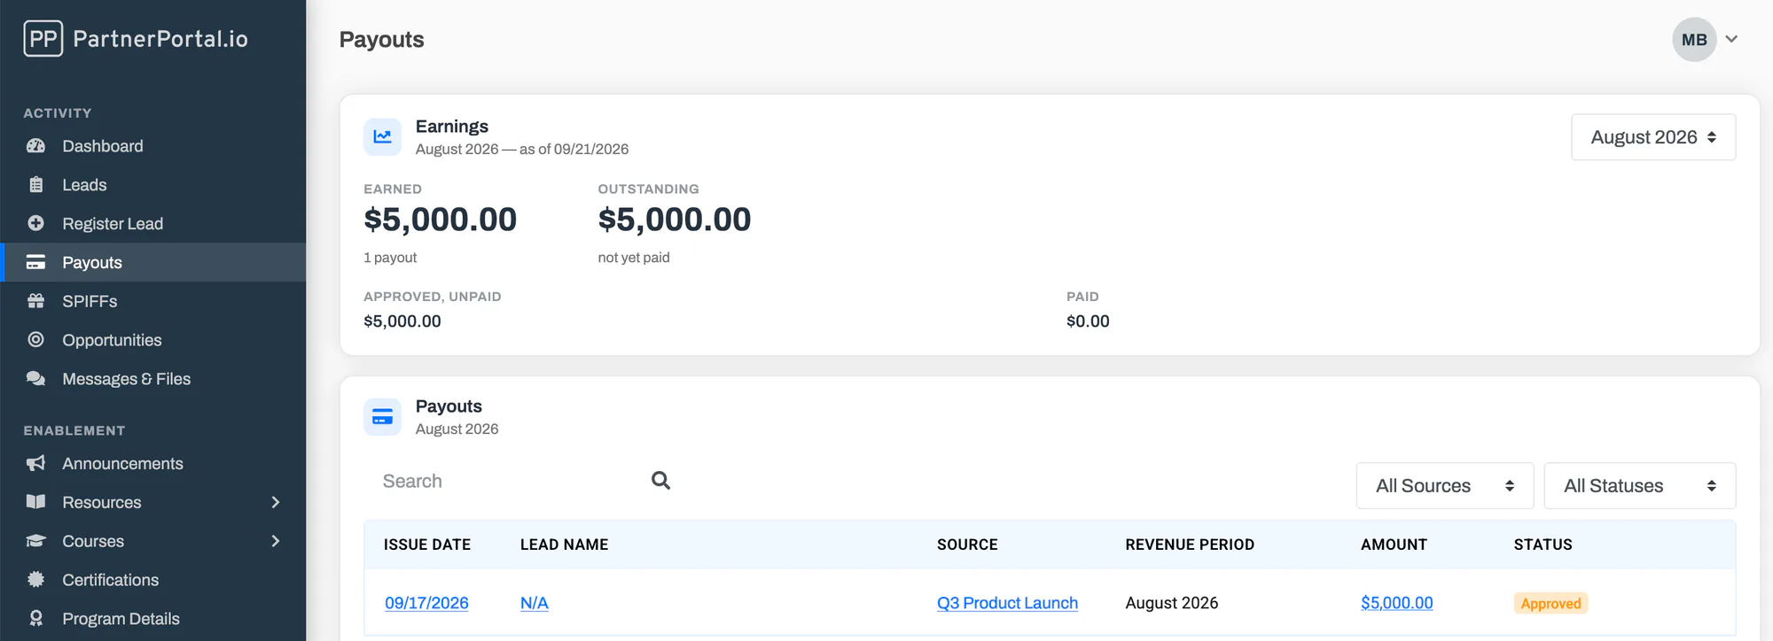Viewport: 1773px width, 641px height.
Task: Click the STATUS column header
Action: click(x=1543, y=544)
